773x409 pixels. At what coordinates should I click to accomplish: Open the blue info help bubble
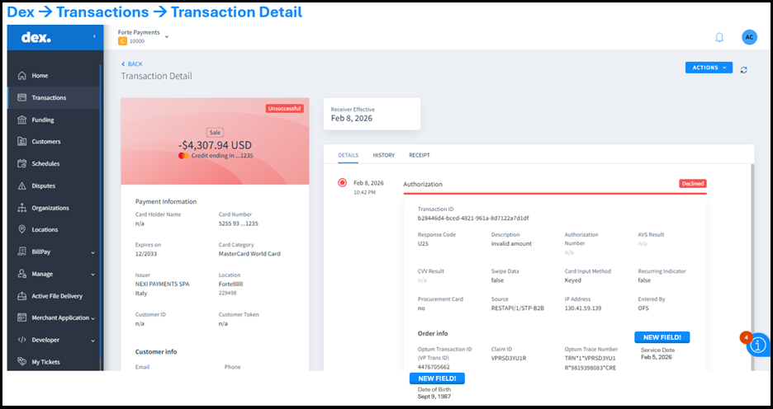click(758, 346)
